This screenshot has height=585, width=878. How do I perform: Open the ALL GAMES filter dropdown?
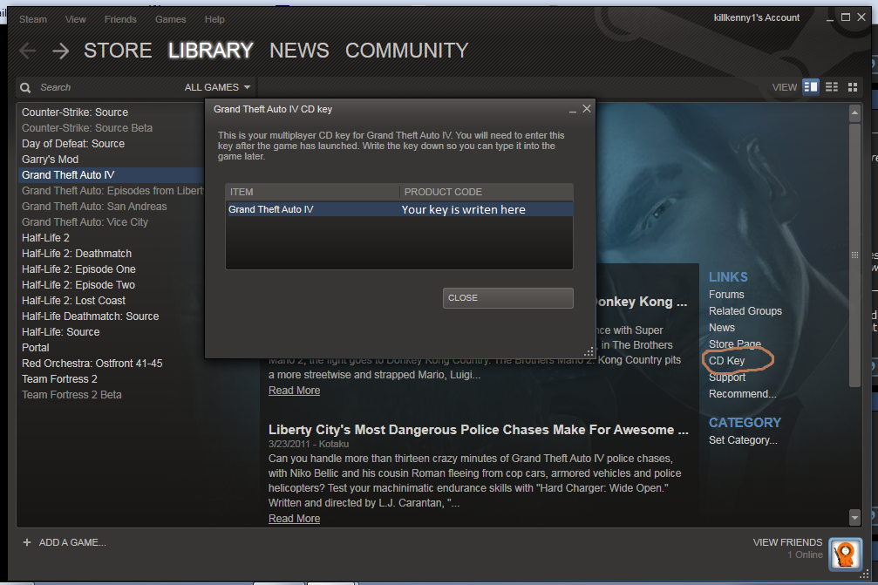coord(217,87)
